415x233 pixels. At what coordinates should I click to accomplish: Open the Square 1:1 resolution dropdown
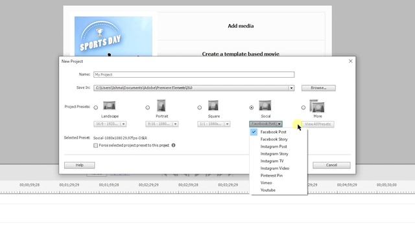pyautogui.click(x=213, y=124)
